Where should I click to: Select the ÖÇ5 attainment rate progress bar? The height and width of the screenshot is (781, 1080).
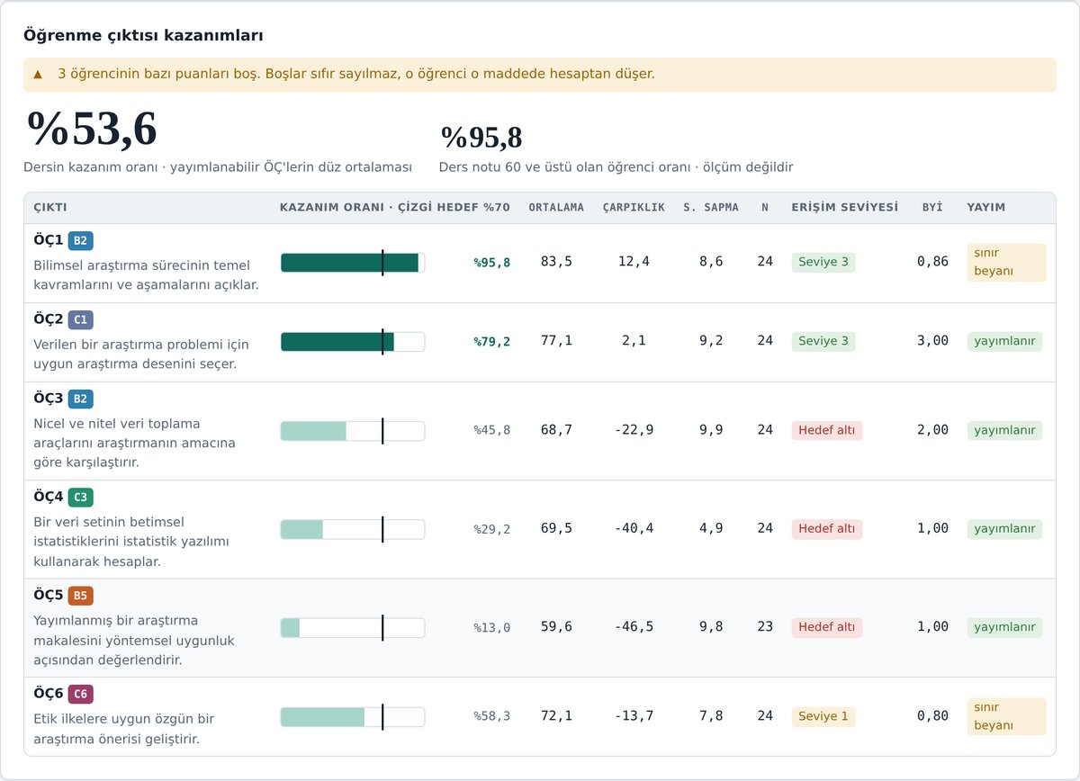point(353,628)
